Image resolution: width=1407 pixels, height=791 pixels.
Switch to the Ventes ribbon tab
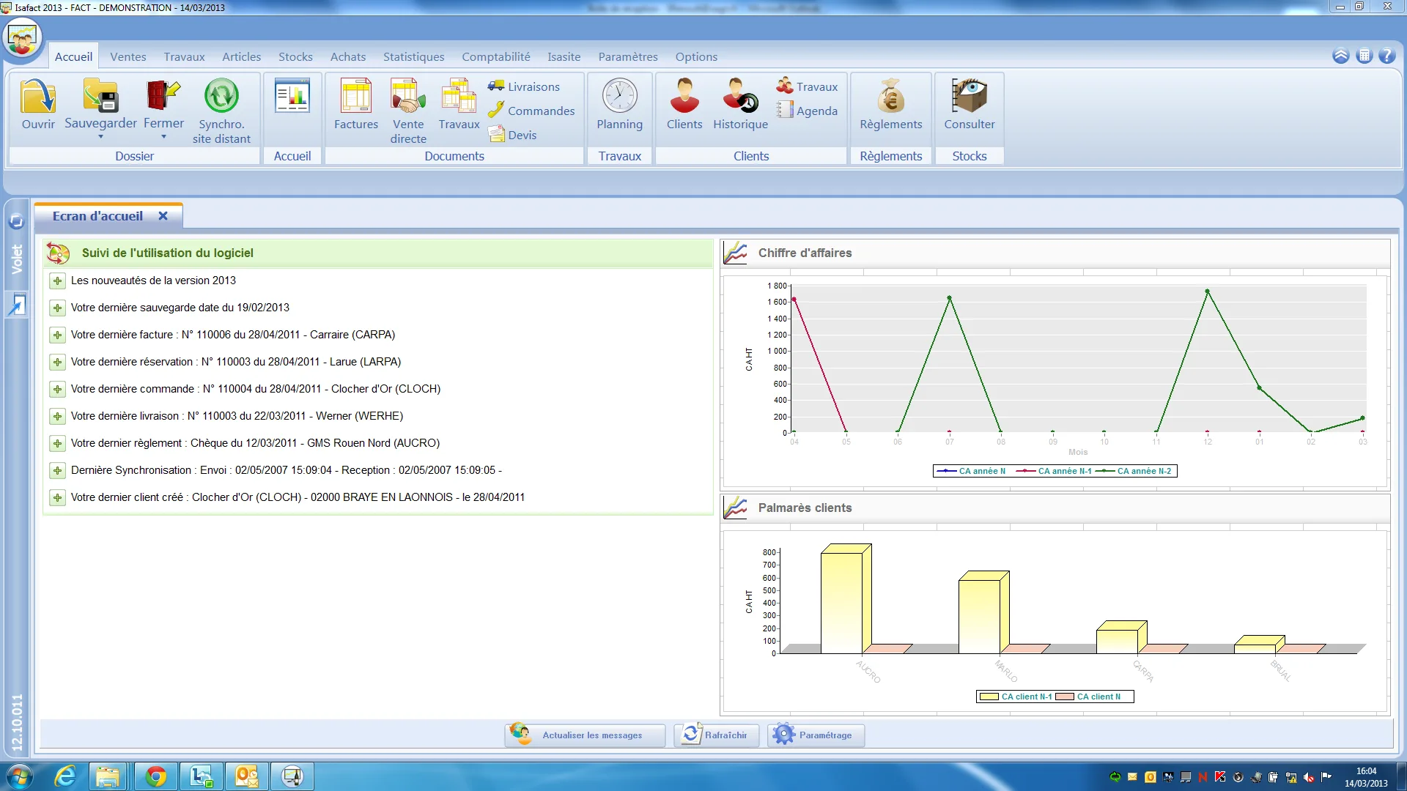pyautogui.click(x=128, y=56)
